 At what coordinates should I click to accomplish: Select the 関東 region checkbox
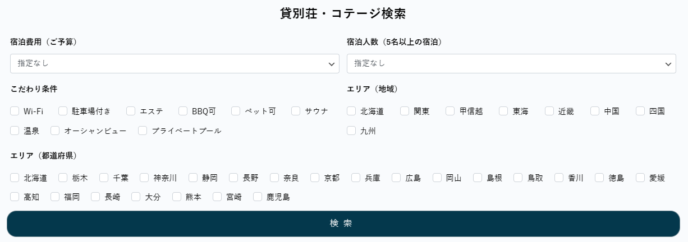405,111
